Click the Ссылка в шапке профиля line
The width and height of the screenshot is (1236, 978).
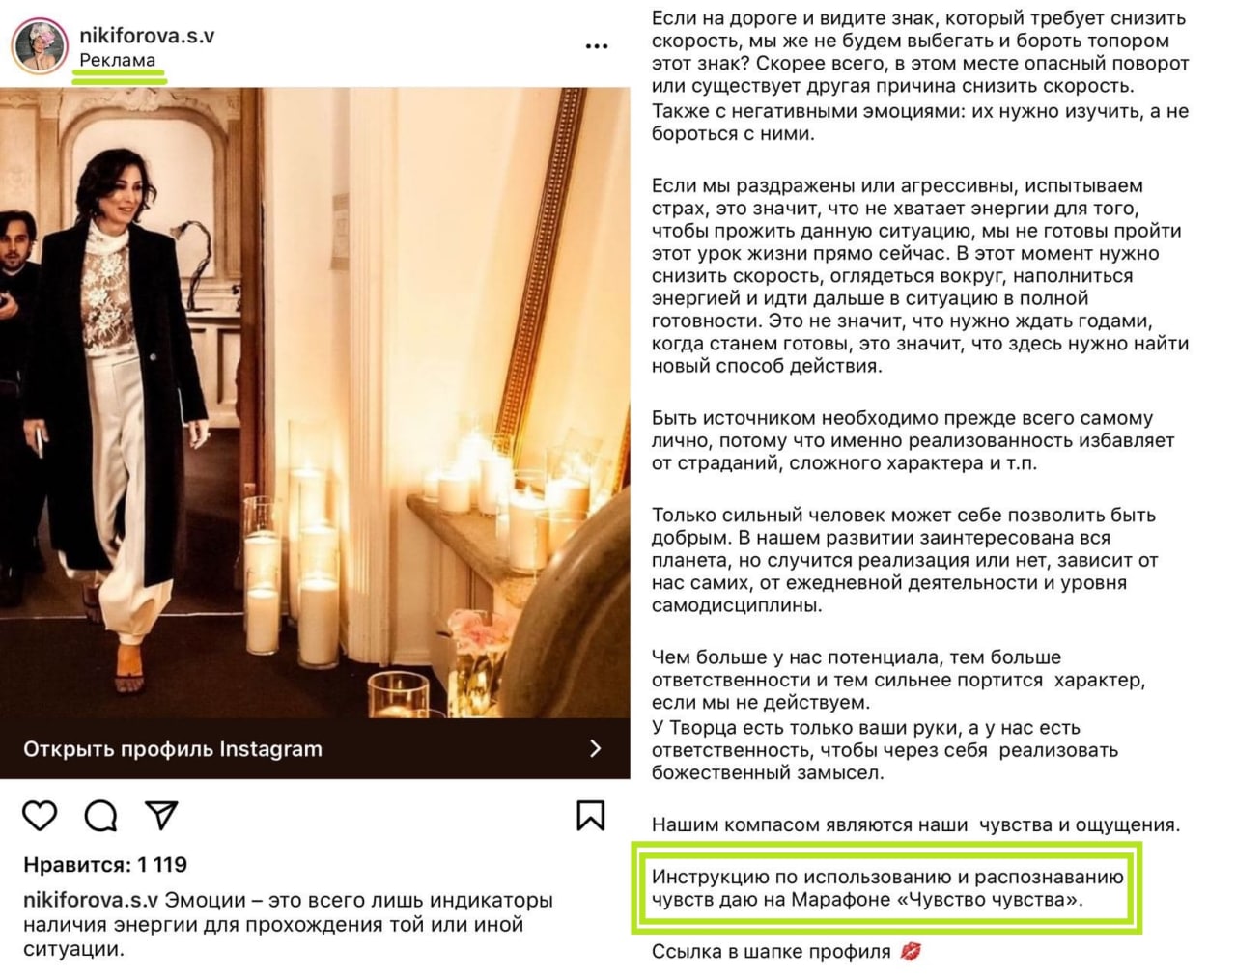[771, 951]
